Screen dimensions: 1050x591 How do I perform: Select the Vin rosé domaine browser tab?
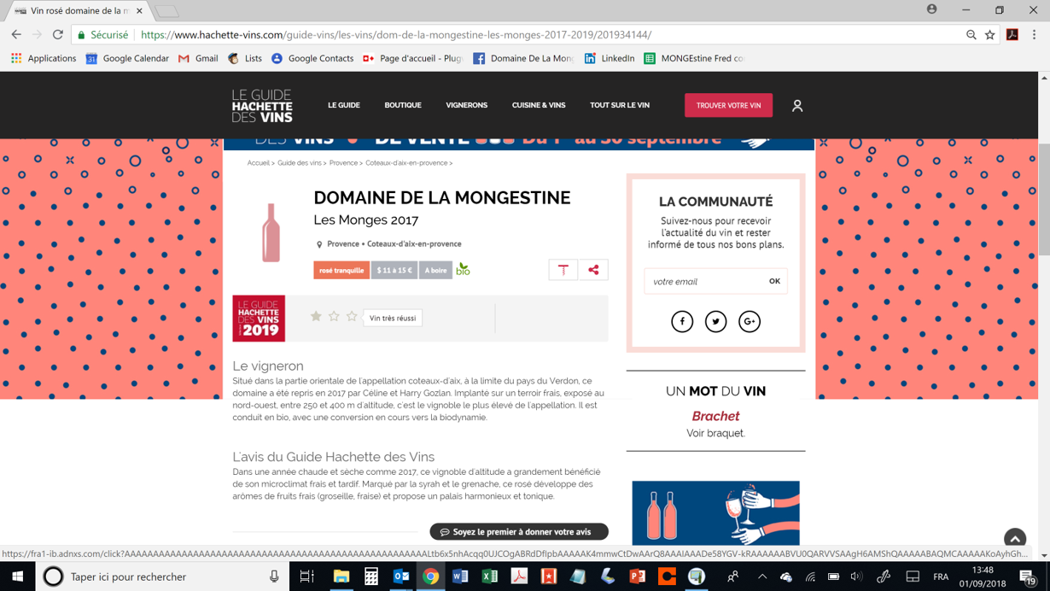[x=79, y=11]
